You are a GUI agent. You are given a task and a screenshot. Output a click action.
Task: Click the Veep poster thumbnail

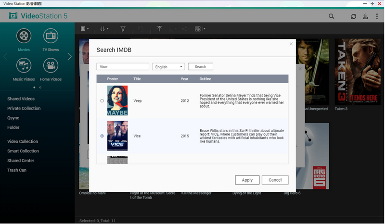coord(117,100)
